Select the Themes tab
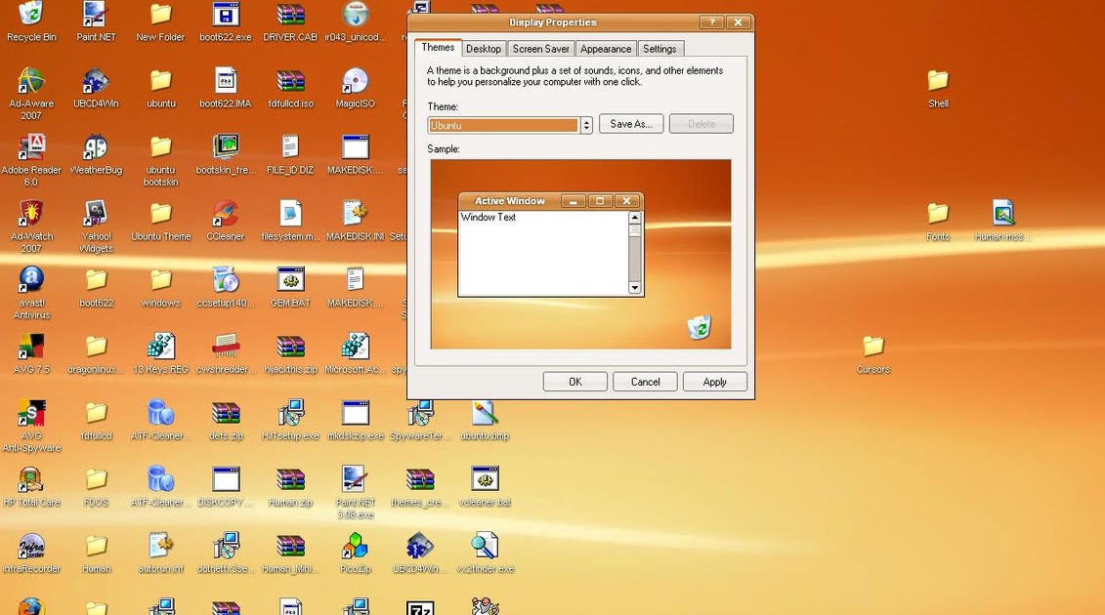The image size is (1105, 615). coord(438,47)
